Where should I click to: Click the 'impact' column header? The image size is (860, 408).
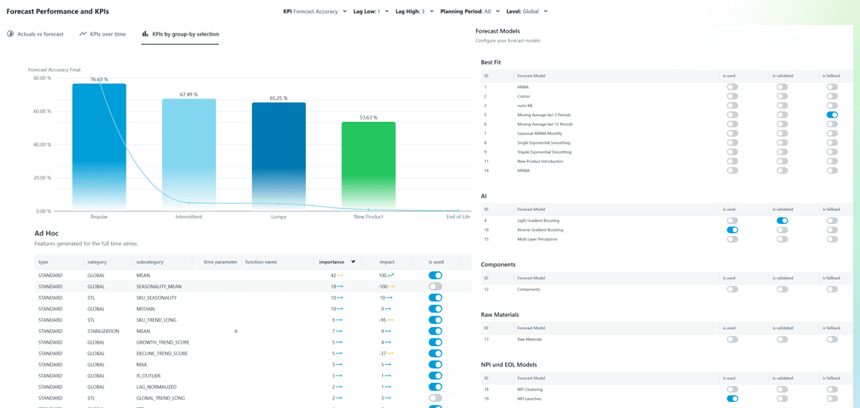[387, 262]
